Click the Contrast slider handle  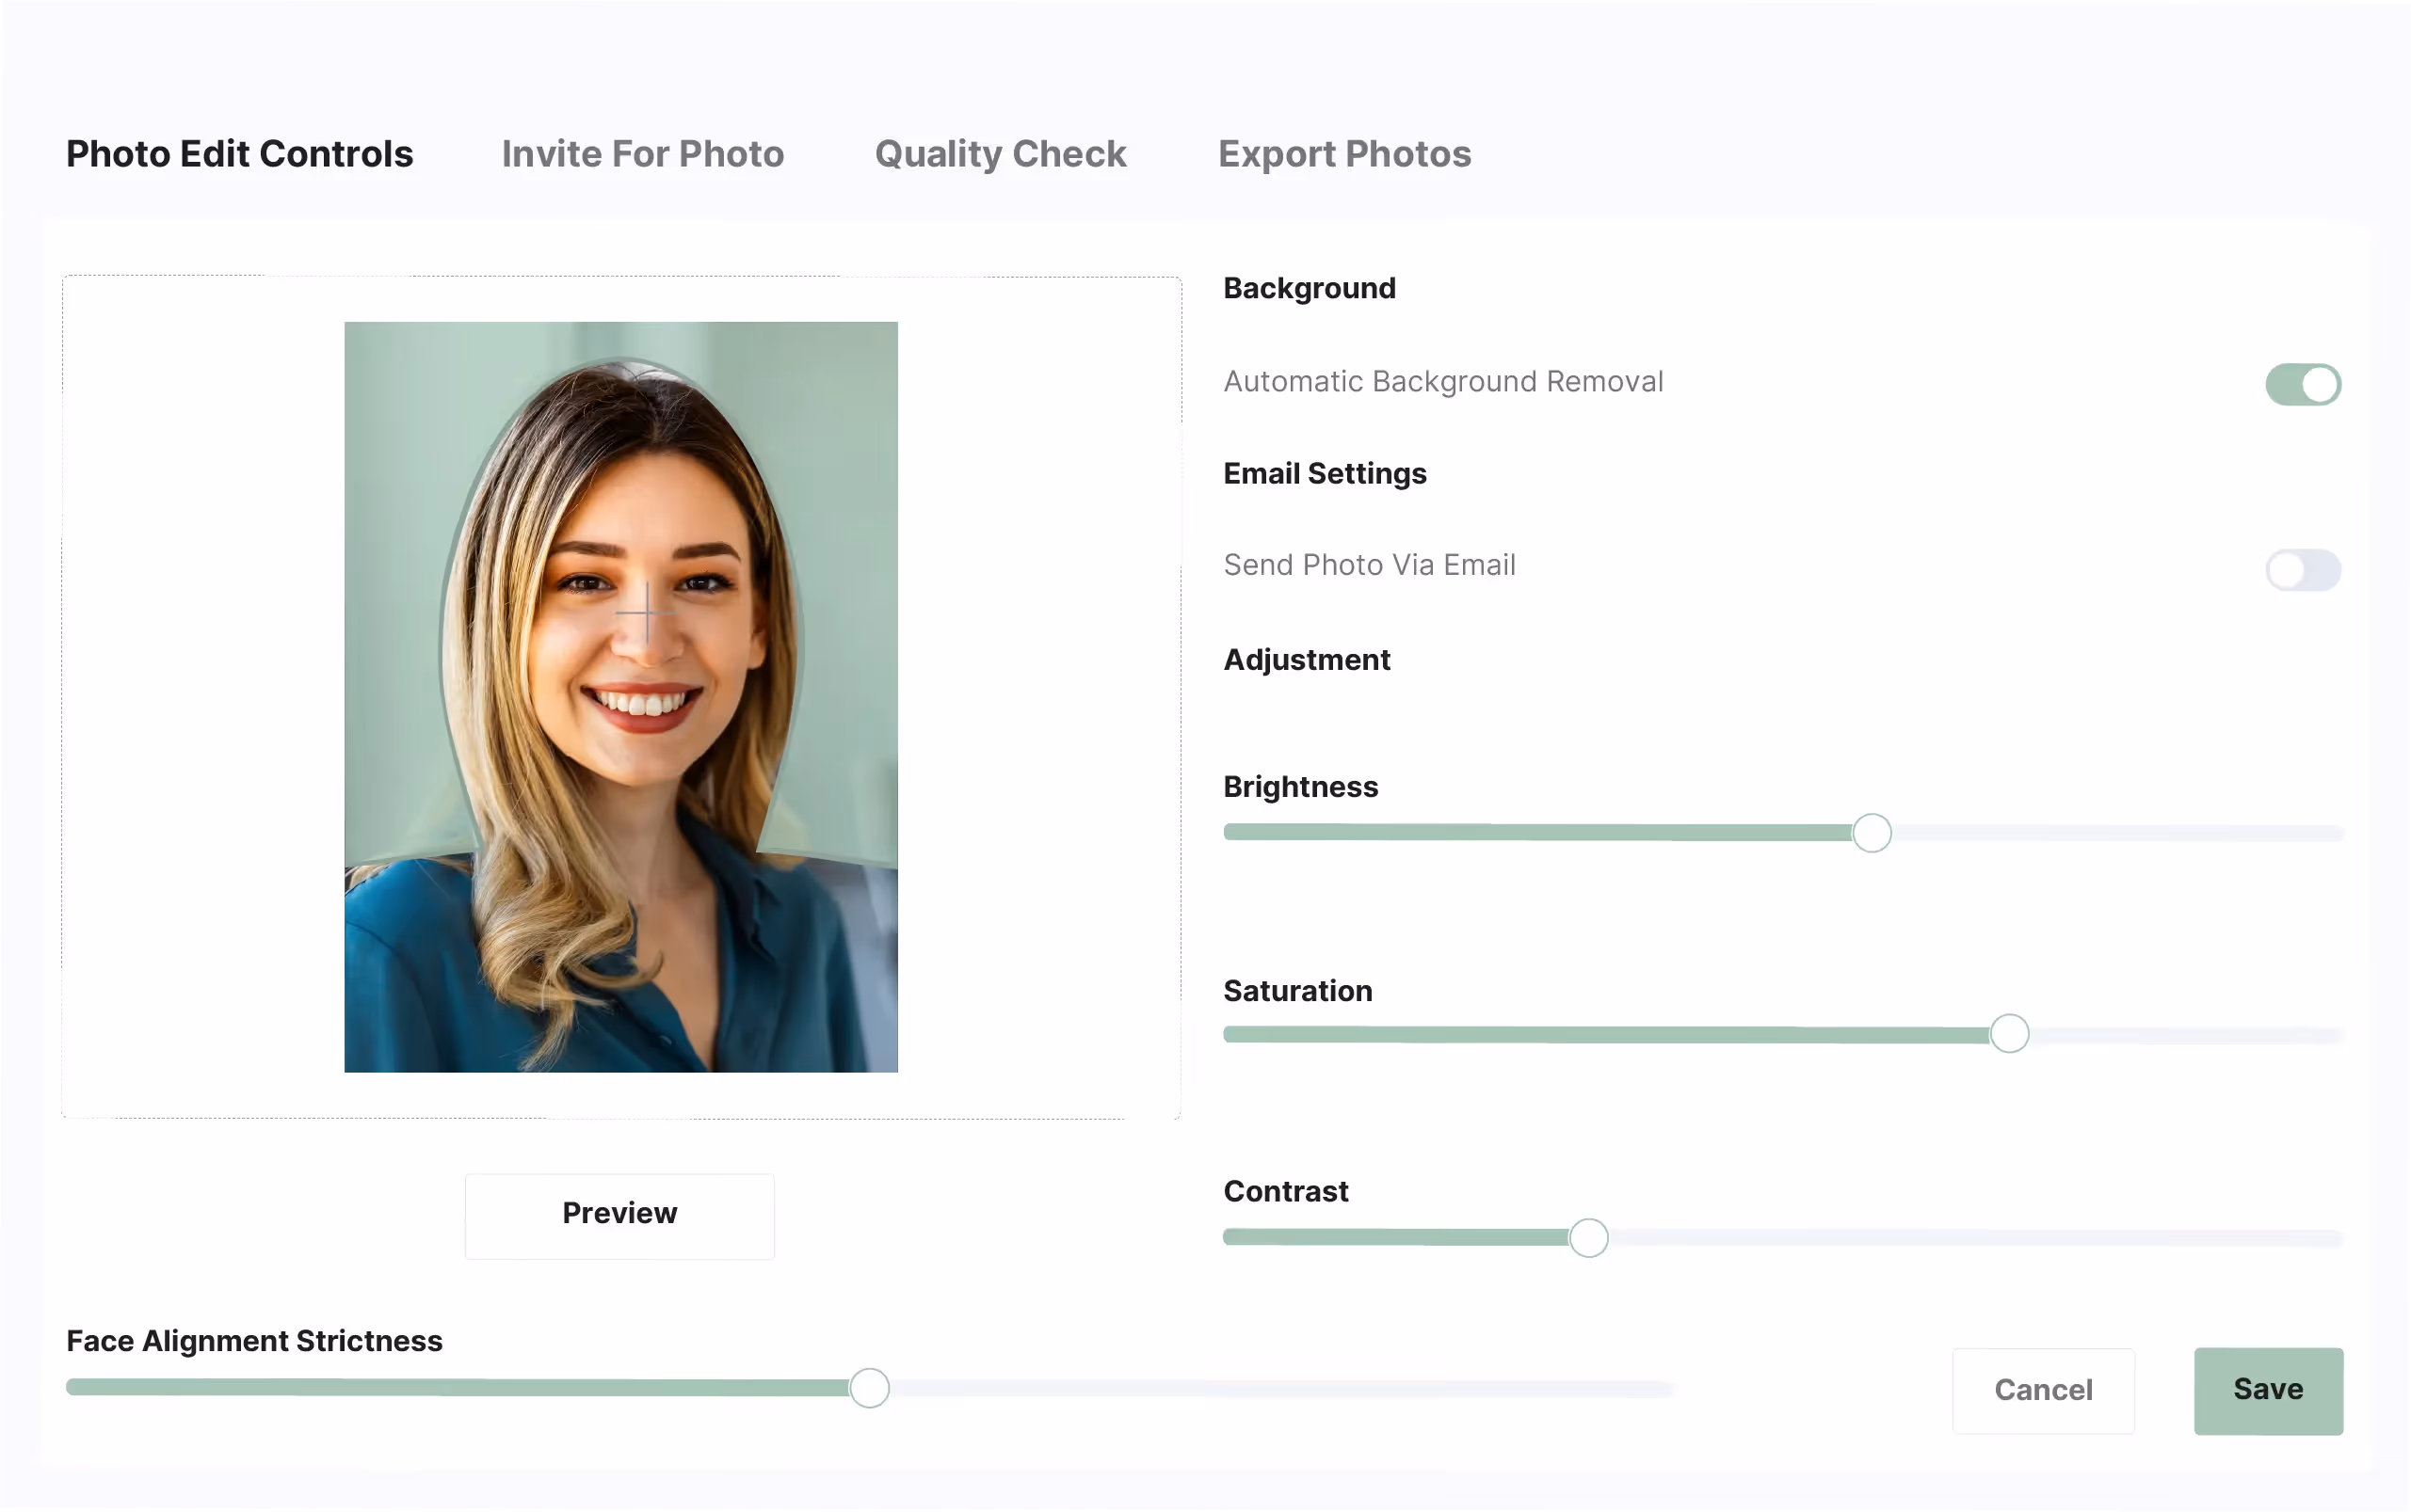coord(1587,1238)
